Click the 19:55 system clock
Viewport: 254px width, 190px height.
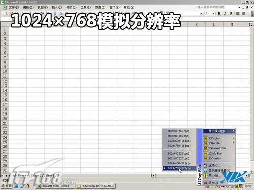click(248, 186)
